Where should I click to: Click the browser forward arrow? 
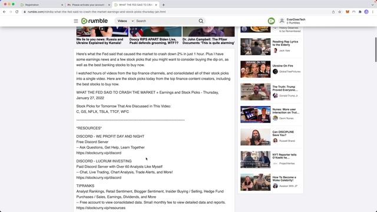pos(11,12)
